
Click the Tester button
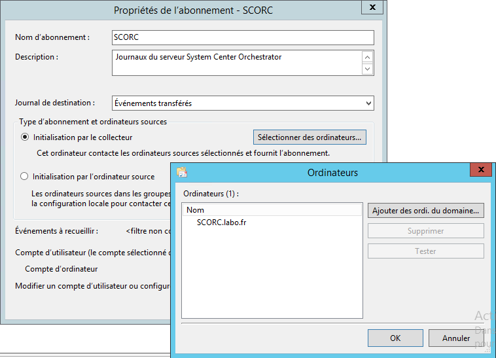426,251
